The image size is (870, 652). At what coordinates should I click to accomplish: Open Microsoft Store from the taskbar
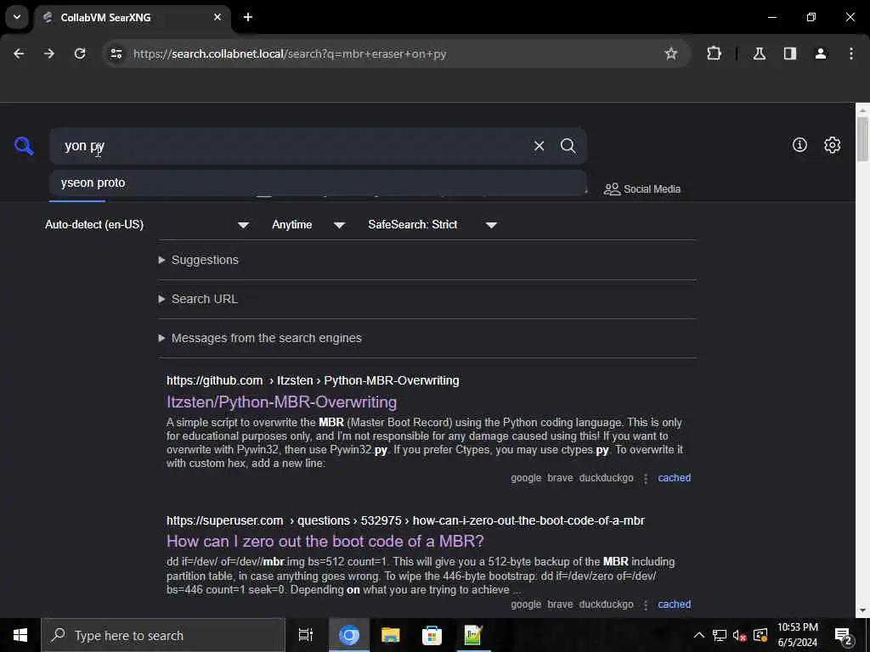click(x=432, y=635)
